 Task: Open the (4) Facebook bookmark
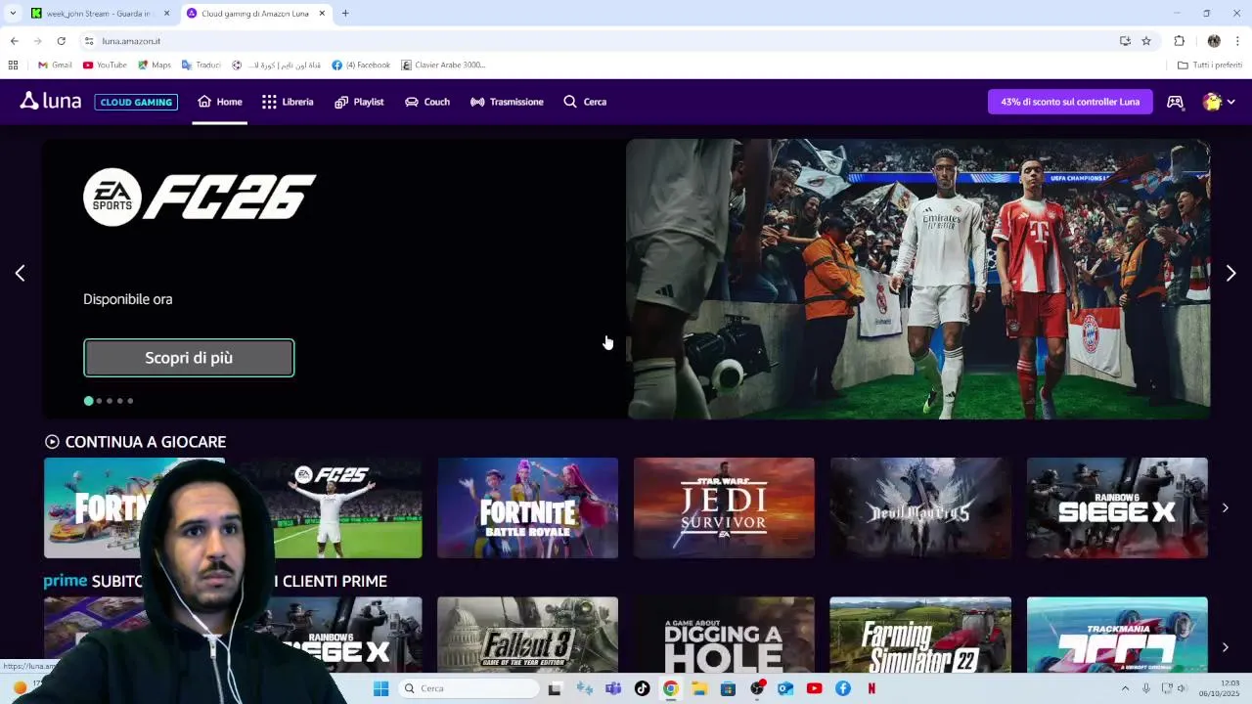[x=361, y=66]
